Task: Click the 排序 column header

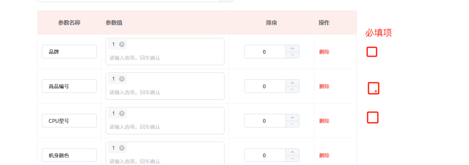Action: coord(271,23)
